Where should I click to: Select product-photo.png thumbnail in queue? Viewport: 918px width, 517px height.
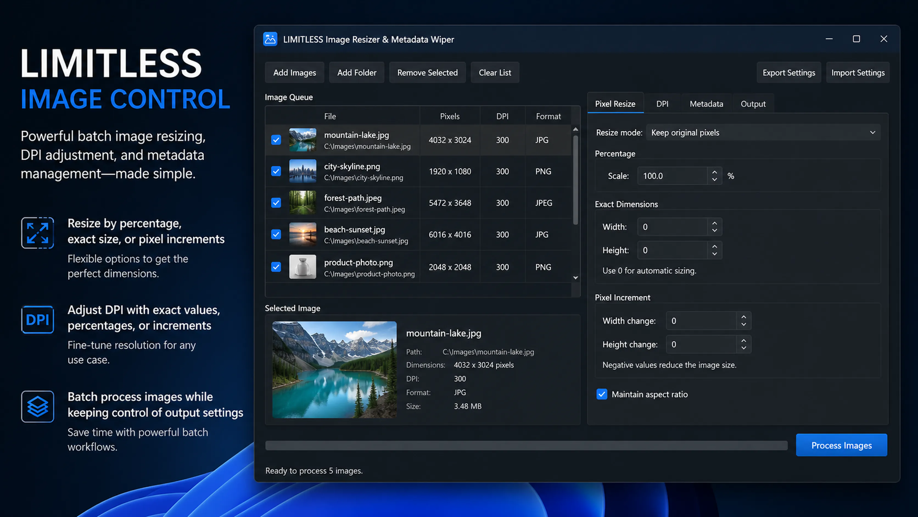pyautogui.click(x=303, y=267)
